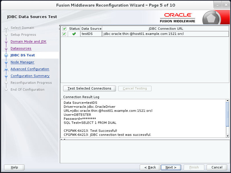Click the testDS data source cell
The height and width of the screenshot is (173, 231).
pos(91,34)
